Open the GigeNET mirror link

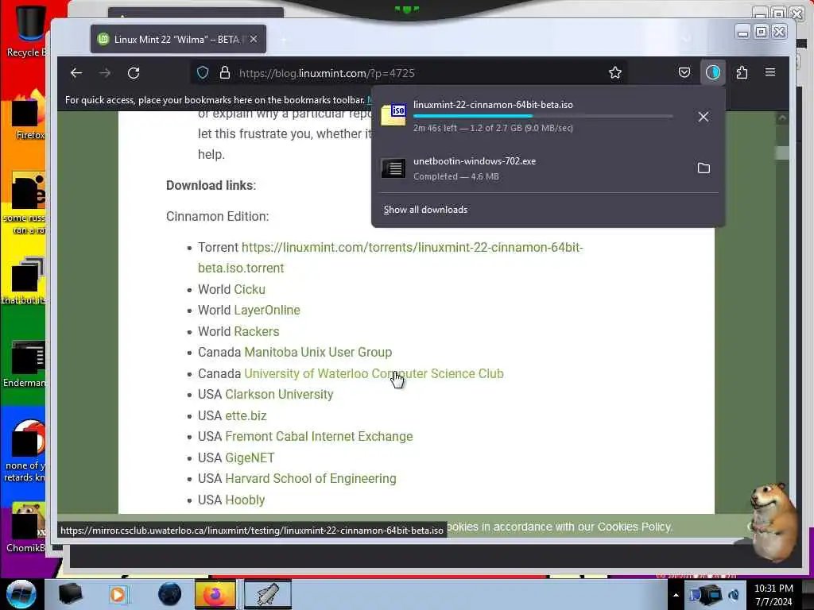pyautogui.click(x=250, y=457)
